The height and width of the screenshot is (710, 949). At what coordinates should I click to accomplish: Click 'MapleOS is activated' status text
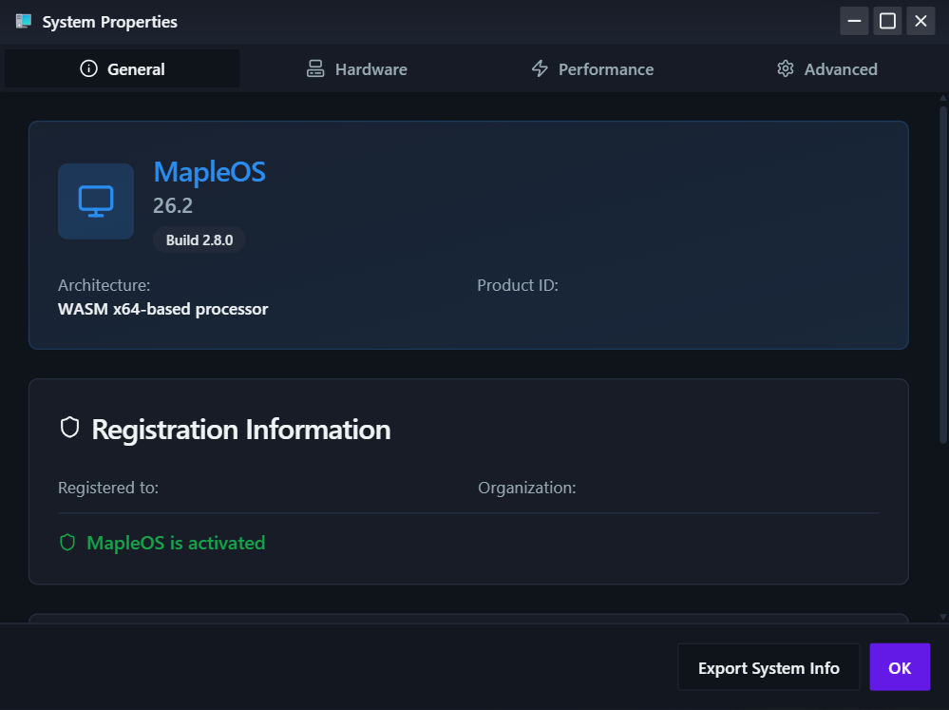pyautogui.click(x=176, y=543)
